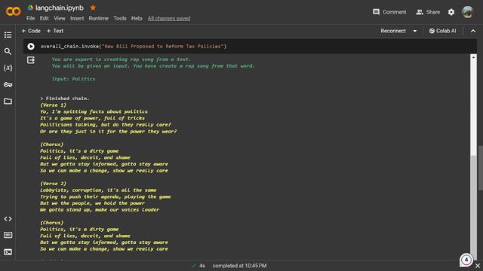Open the files folder panel
This screenshot has width=483, height=271.
[x=8, y=101]
